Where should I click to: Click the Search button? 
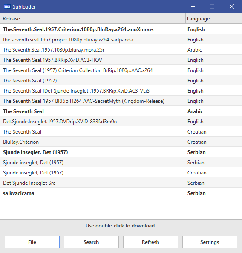click(x=91, y=242)
